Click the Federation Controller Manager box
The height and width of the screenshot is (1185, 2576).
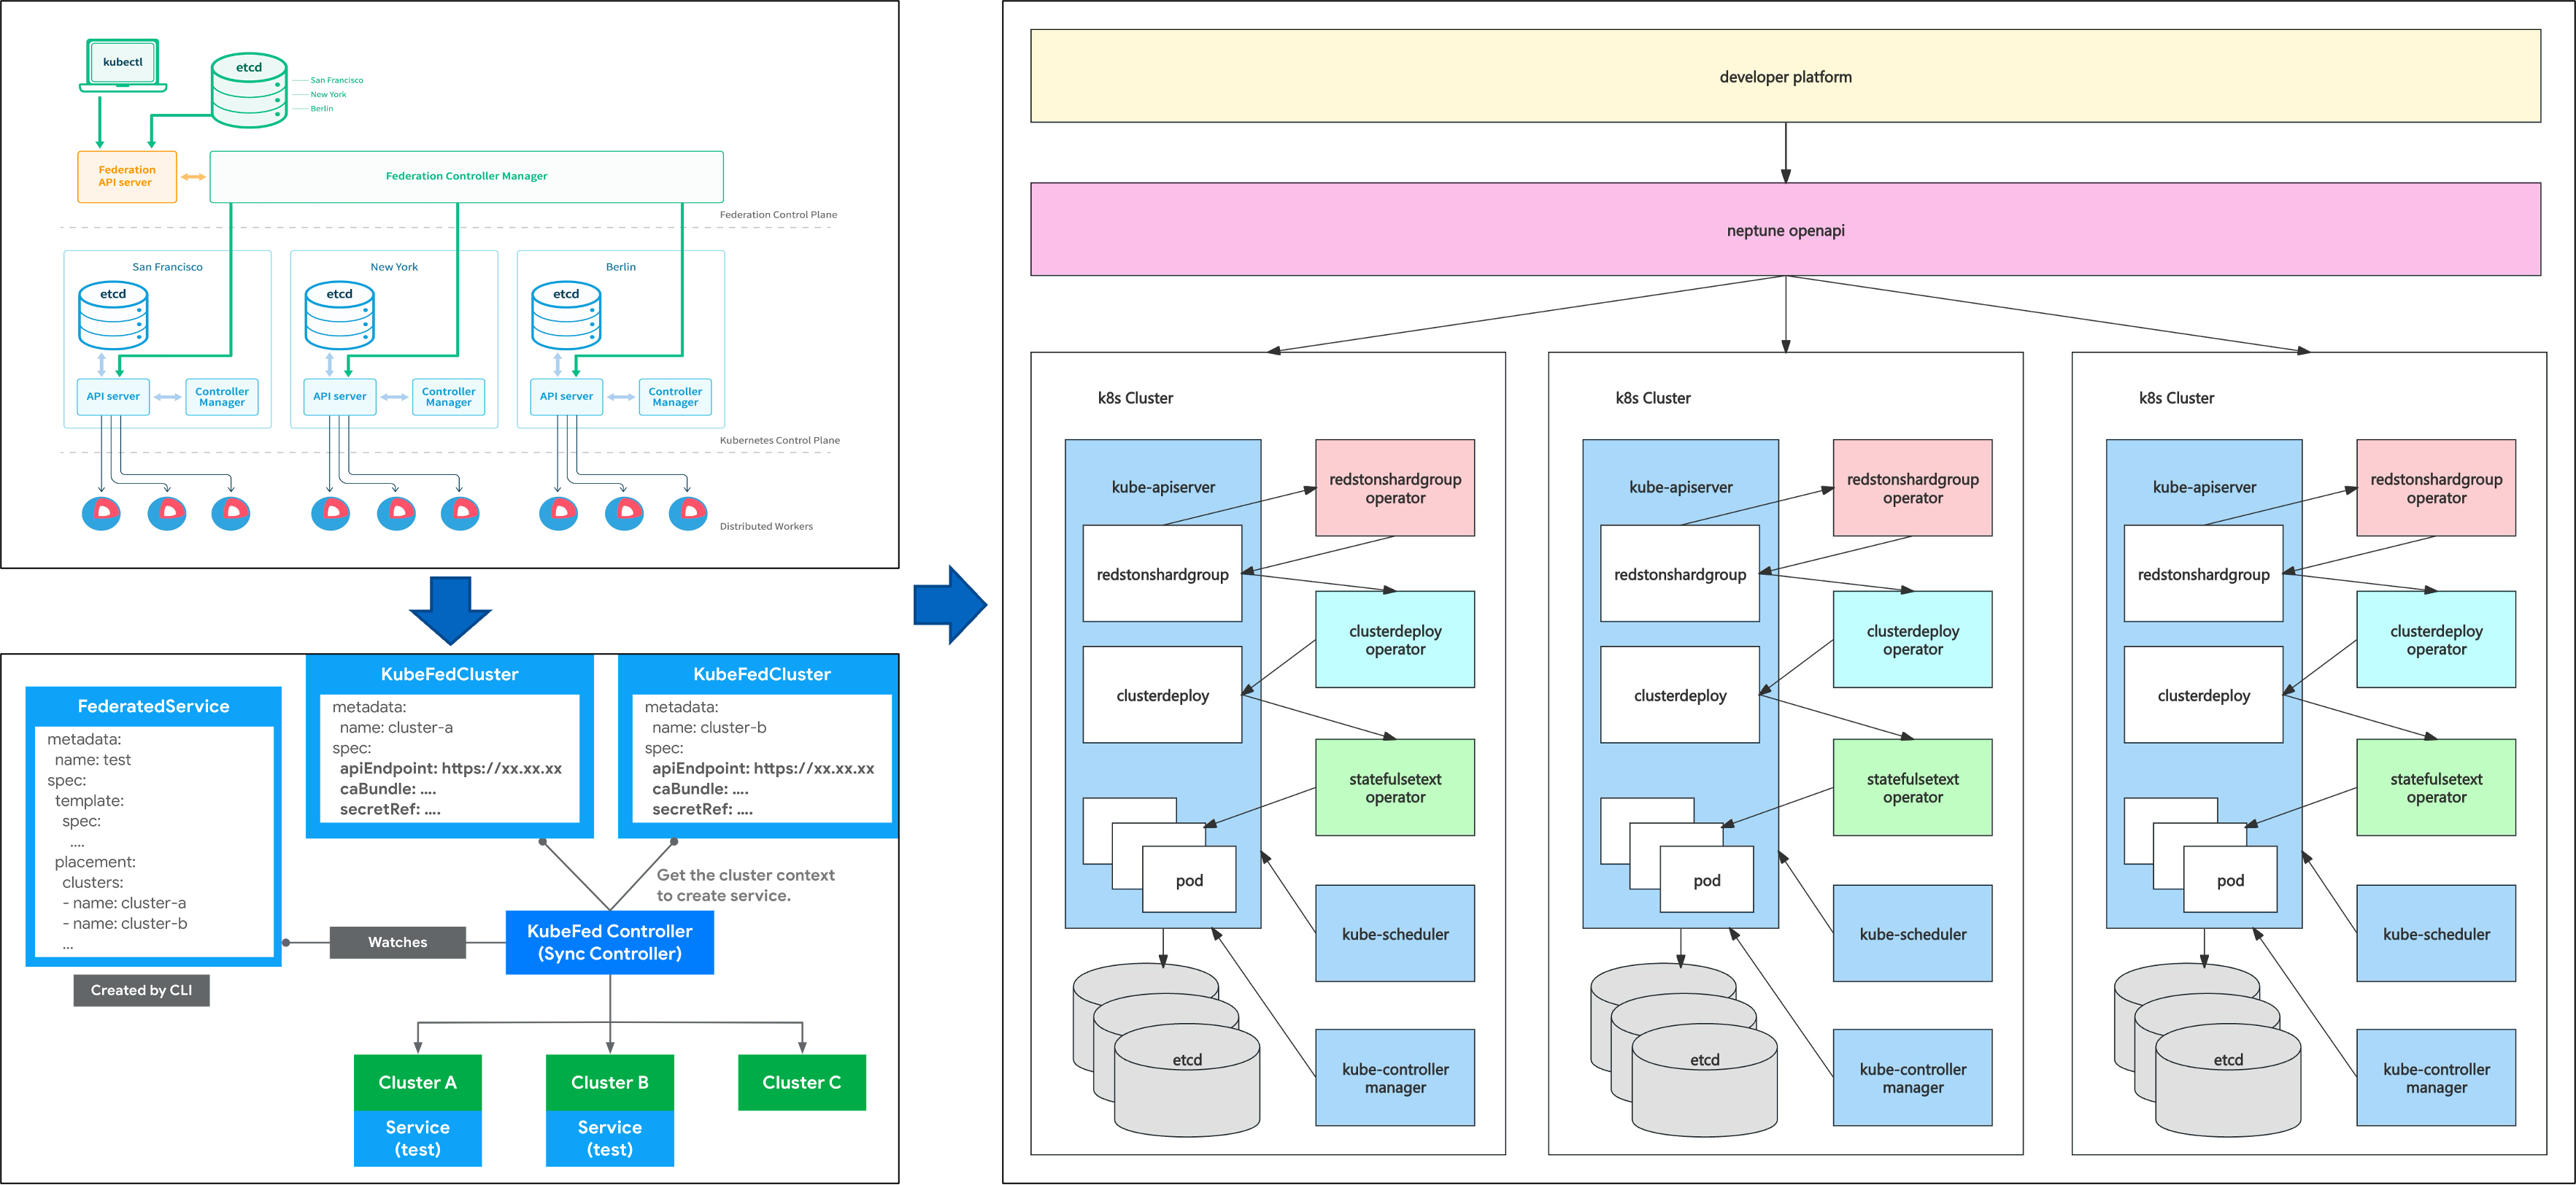466,176
